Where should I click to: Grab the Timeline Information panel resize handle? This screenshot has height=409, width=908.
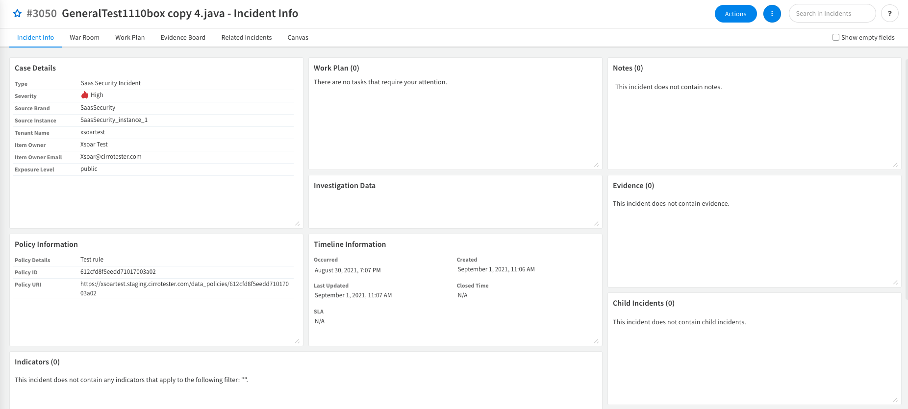(x=596, y=341)
